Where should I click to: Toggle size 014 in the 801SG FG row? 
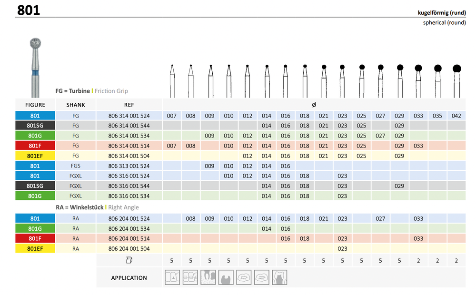[267, 126]
